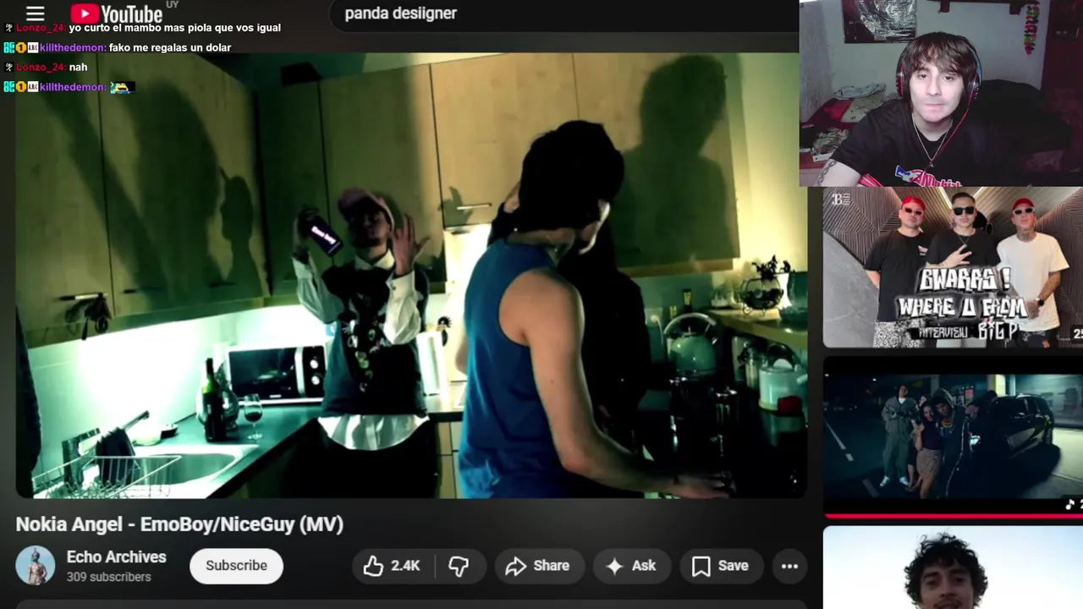Click the streamer webcam overlay
1083x609 pixels.
941,93
